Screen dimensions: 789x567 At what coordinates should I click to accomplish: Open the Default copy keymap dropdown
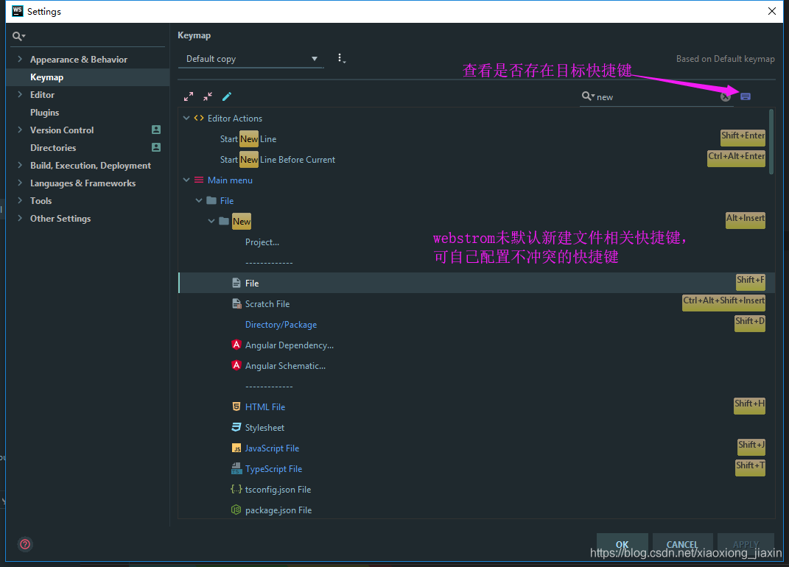tap(251, 59)
